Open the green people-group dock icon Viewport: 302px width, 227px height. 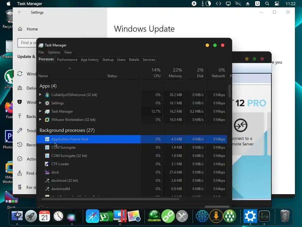pos(229,216)
